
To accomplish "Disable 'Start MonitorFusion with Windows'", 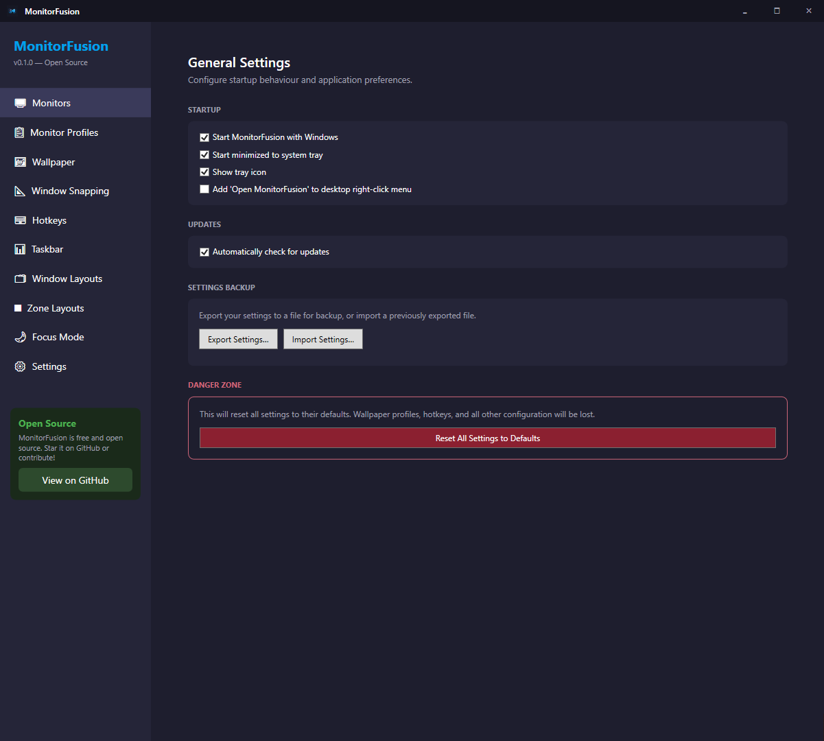I will (x=204, y=137).
